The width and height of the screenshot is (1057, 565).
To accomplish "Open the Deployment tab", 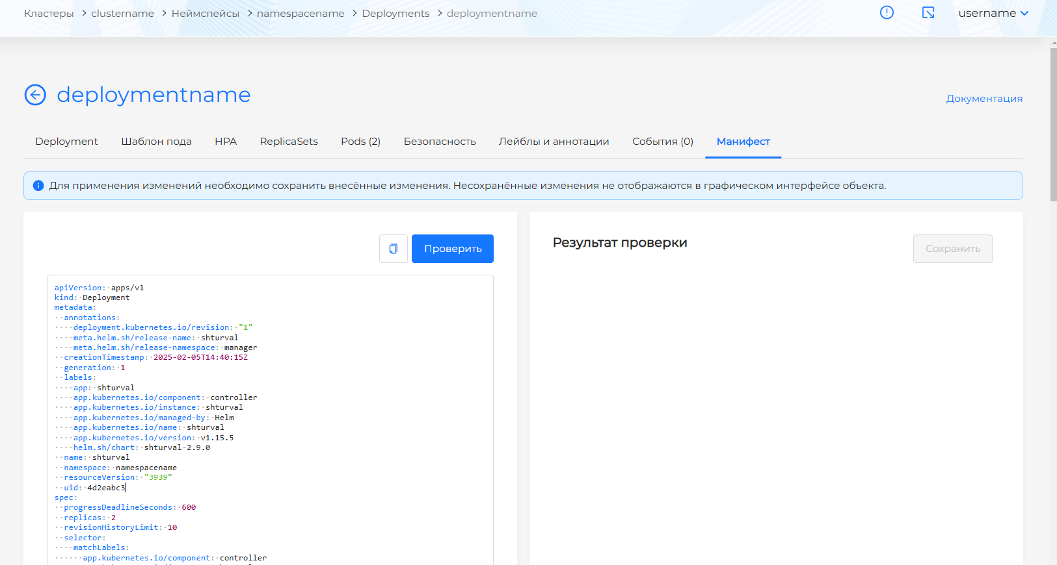I will point(66,142).
